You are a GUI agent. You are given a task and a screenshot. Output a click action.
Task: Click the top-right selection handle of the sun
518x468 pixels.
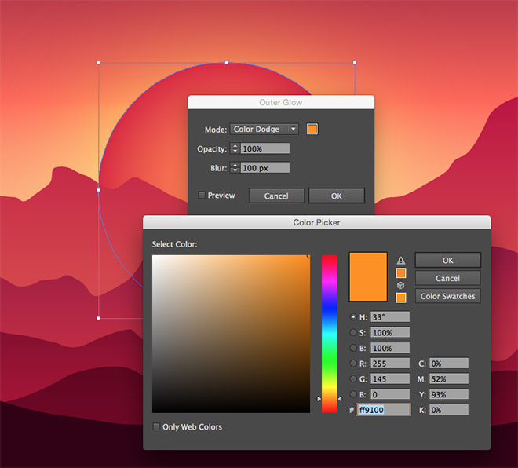tap(355, 63)
